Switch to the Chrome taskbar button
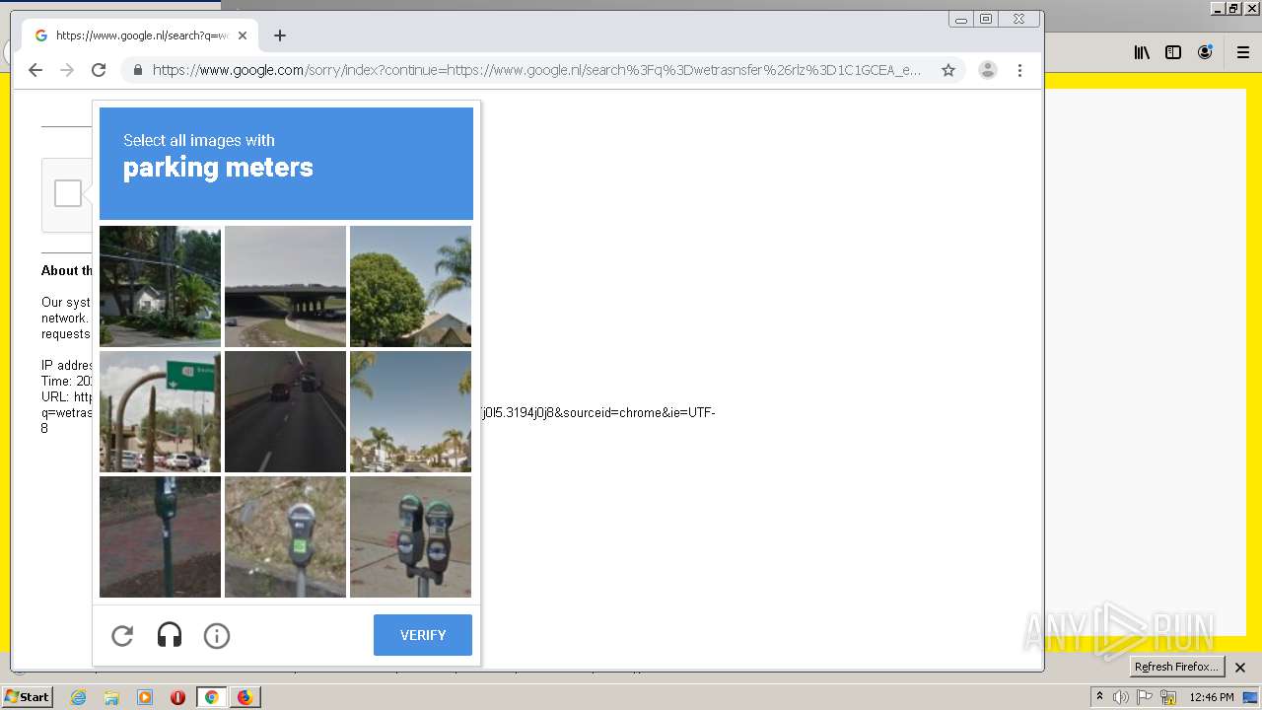The height and width of the screenshot is (710, 1262). pyautogui.click(x=211, y=697)
